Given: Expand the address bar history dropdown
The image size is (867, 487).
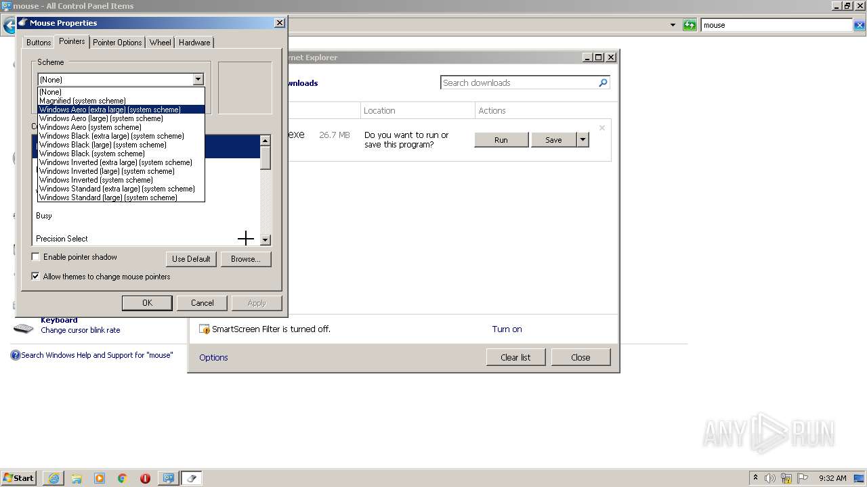Looking at the screenshot, I should tap(673, 25).
